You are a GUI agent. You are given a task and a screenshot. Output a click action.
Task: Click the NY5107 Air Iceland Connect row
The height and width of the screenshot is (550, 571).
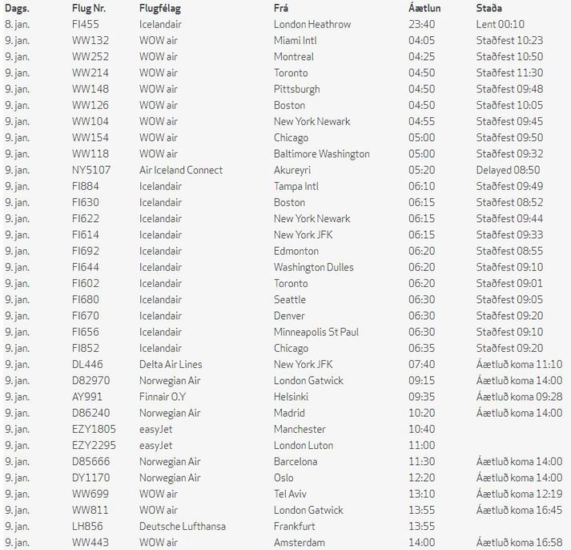[284, 170]
